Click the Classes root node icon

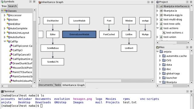tap(5, 11)
